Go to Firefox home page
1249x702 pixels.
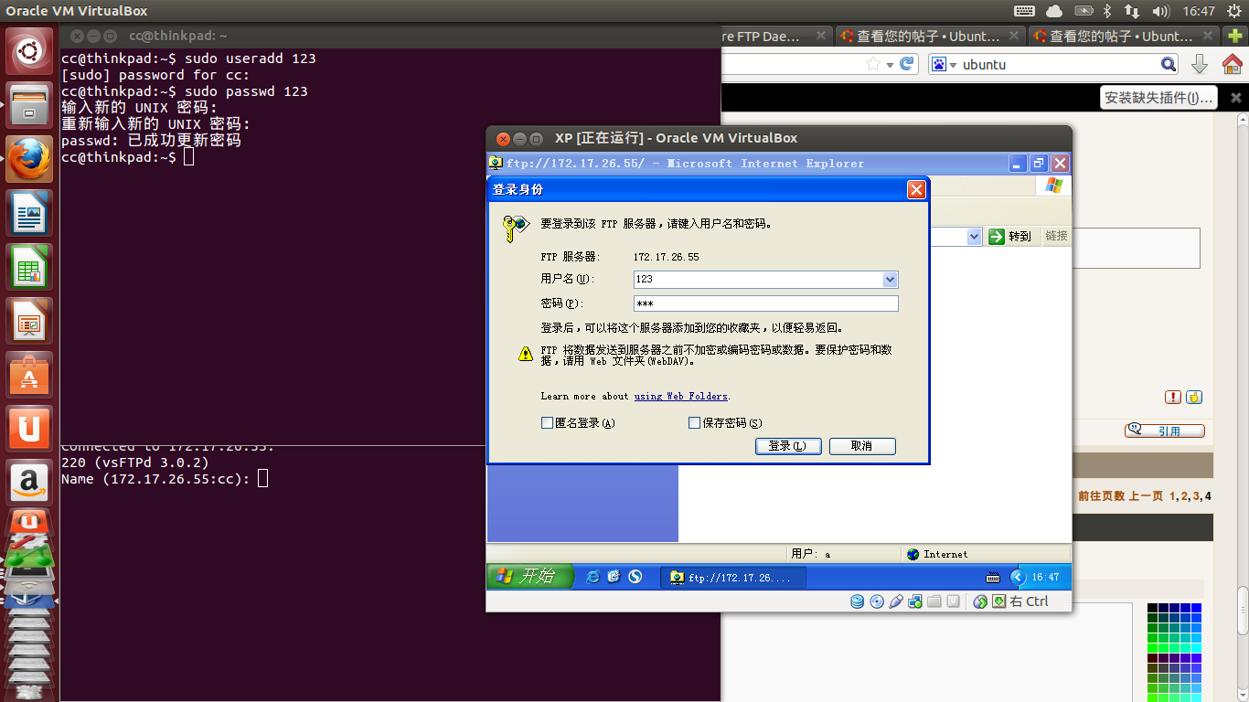[x=1232, y=64]
